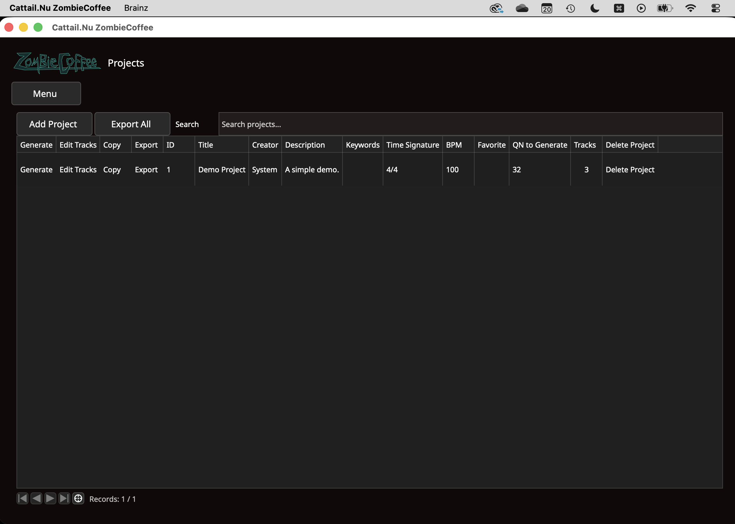Toggle the Do Not Disturb moon icon
735x524 pixels.
595,8
